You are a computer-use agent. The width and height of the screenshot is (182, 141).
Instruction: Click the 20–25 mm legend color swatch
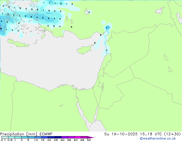(x=51, y=137)
